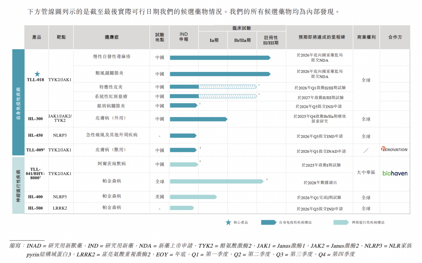
Task: Click the star icon above TLL-018
Action: (x=37, y=74)
